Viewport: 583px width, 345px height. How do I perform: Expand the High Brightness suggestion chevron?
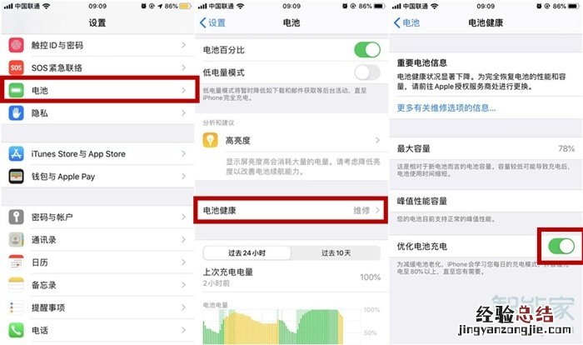point(377,140)
